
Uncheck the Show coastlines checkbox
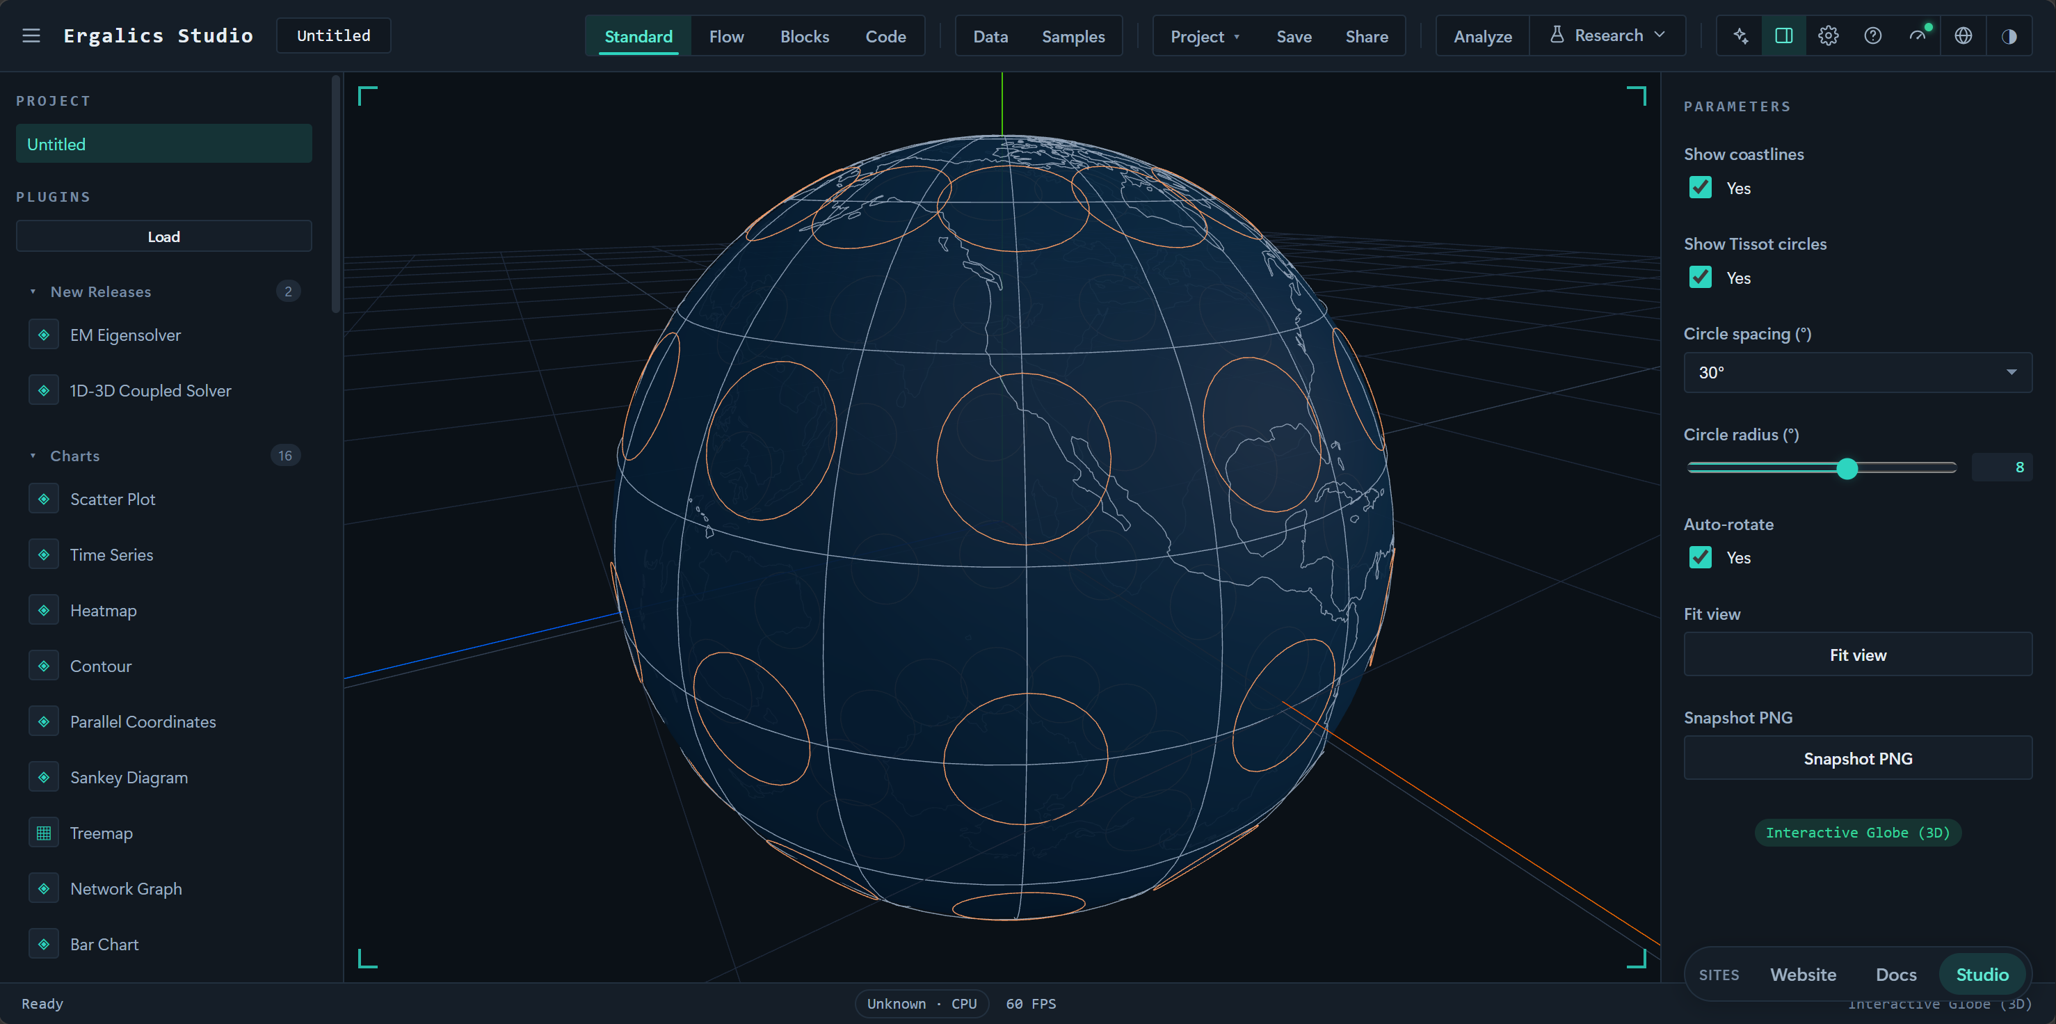pyautogui.click(x=1700, y=188)
